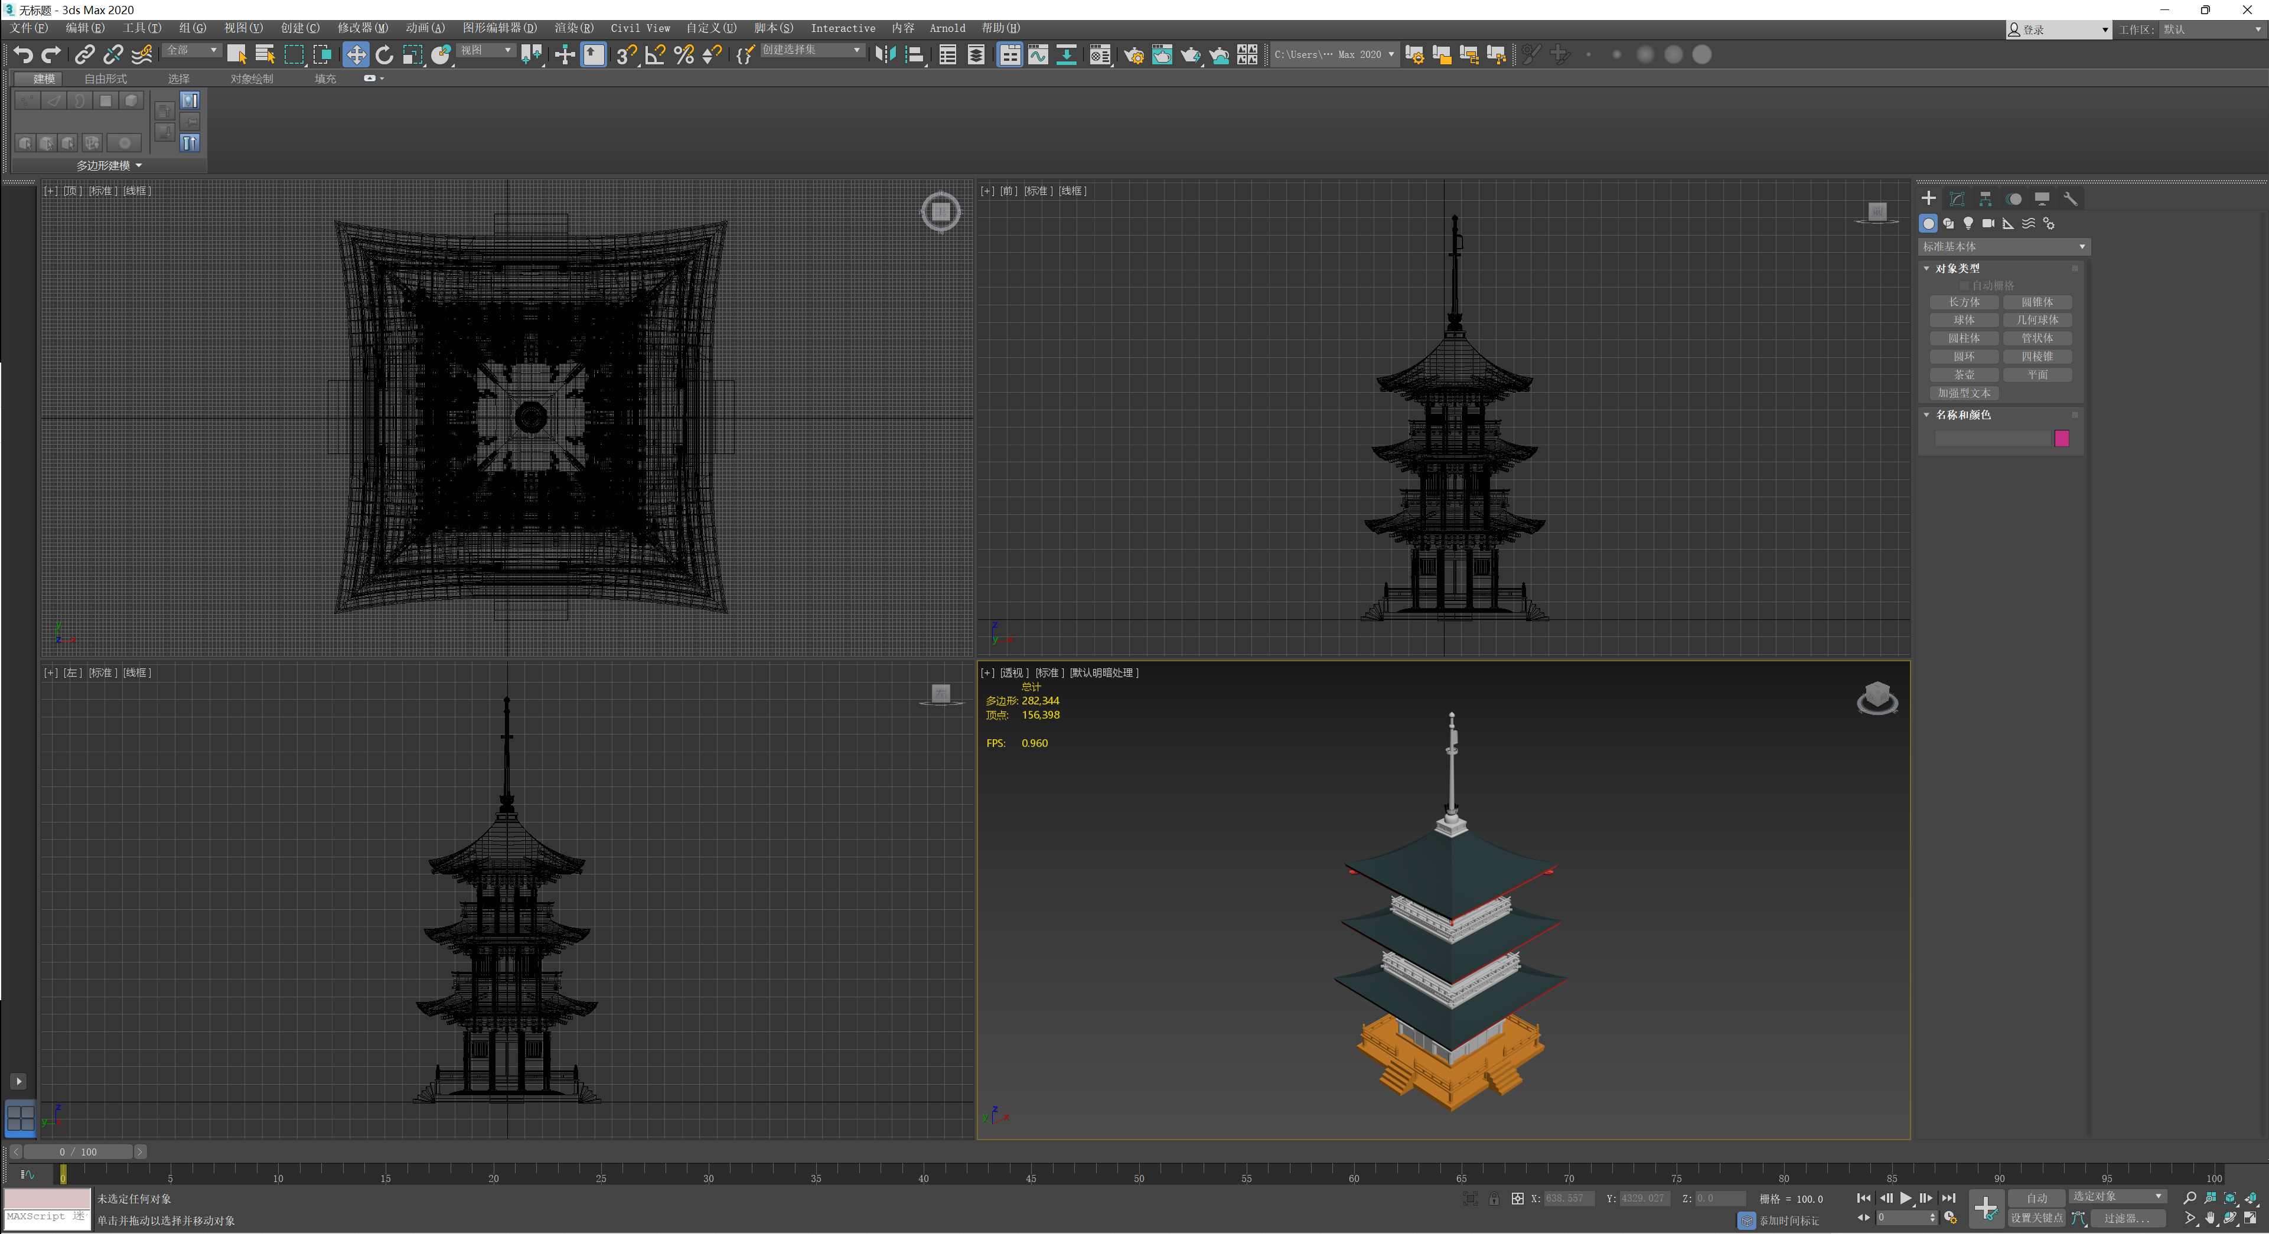Click the Align tool icon

[914, 54]
